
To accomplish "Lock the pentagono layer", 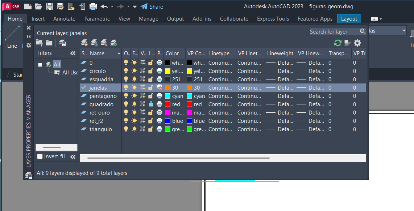I will point(151,96).
